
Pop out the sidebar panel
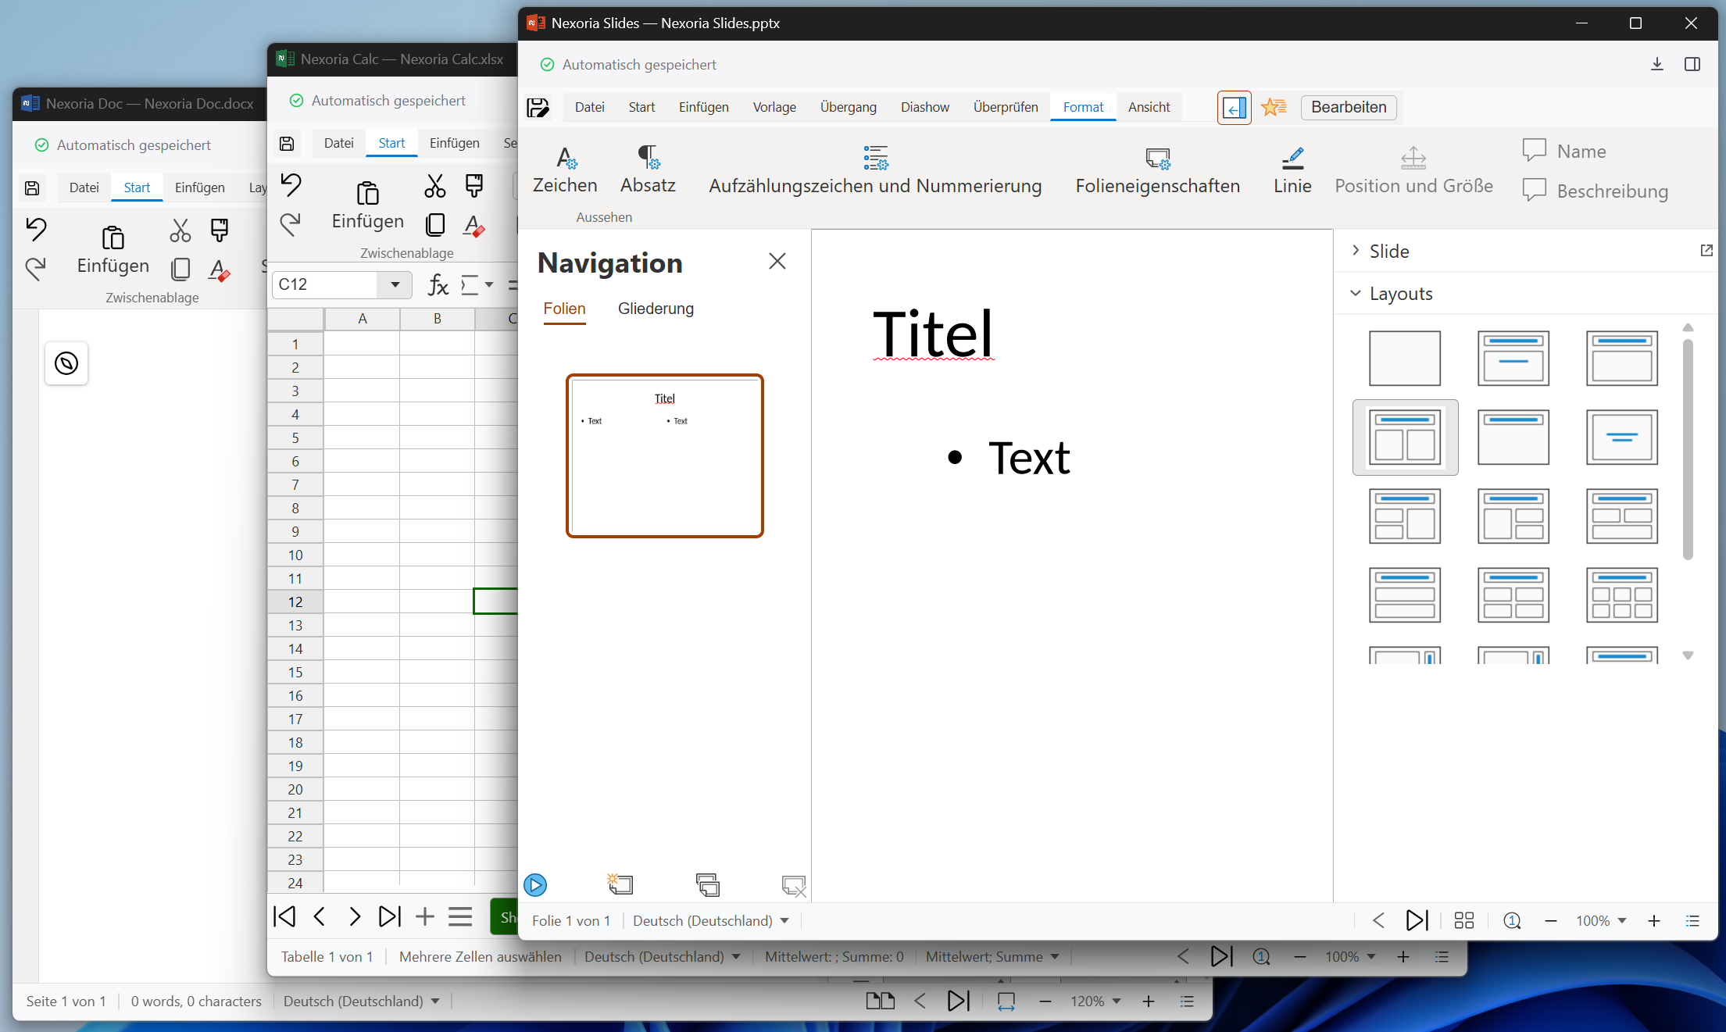point(1706,250)
